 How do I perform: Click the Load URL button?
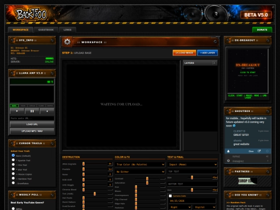[32, 124]
